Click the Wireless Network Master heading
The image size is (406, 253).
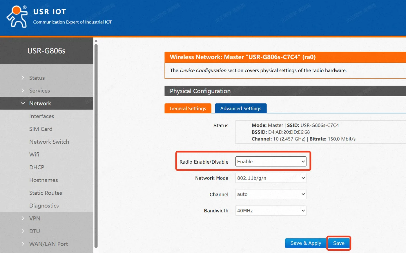click(243, 57)
